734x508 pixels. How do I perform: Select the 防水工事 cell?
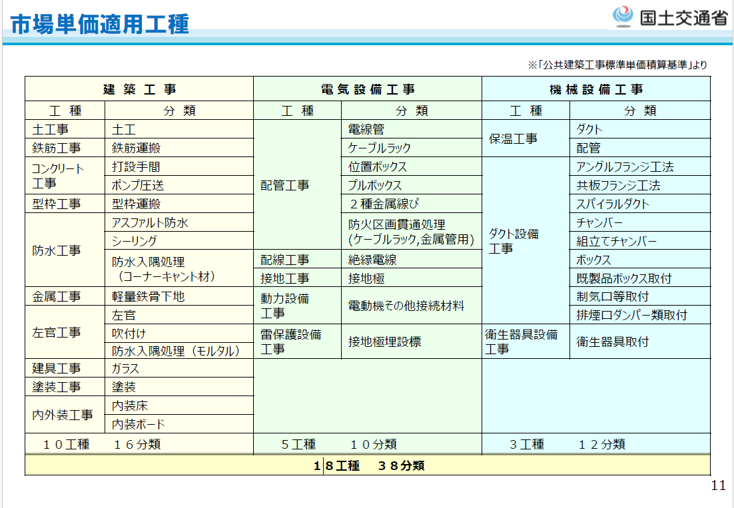click(65, 250)
